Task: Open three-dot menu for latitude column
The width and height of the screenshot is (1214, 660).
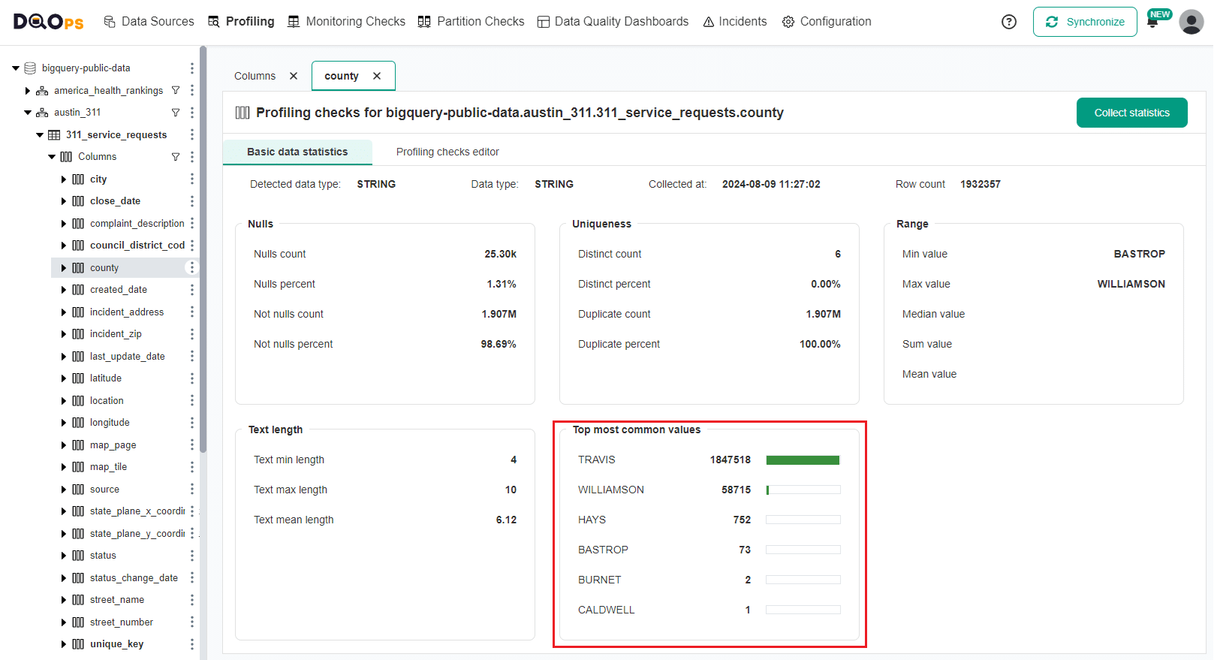Action: click(192, 378)
